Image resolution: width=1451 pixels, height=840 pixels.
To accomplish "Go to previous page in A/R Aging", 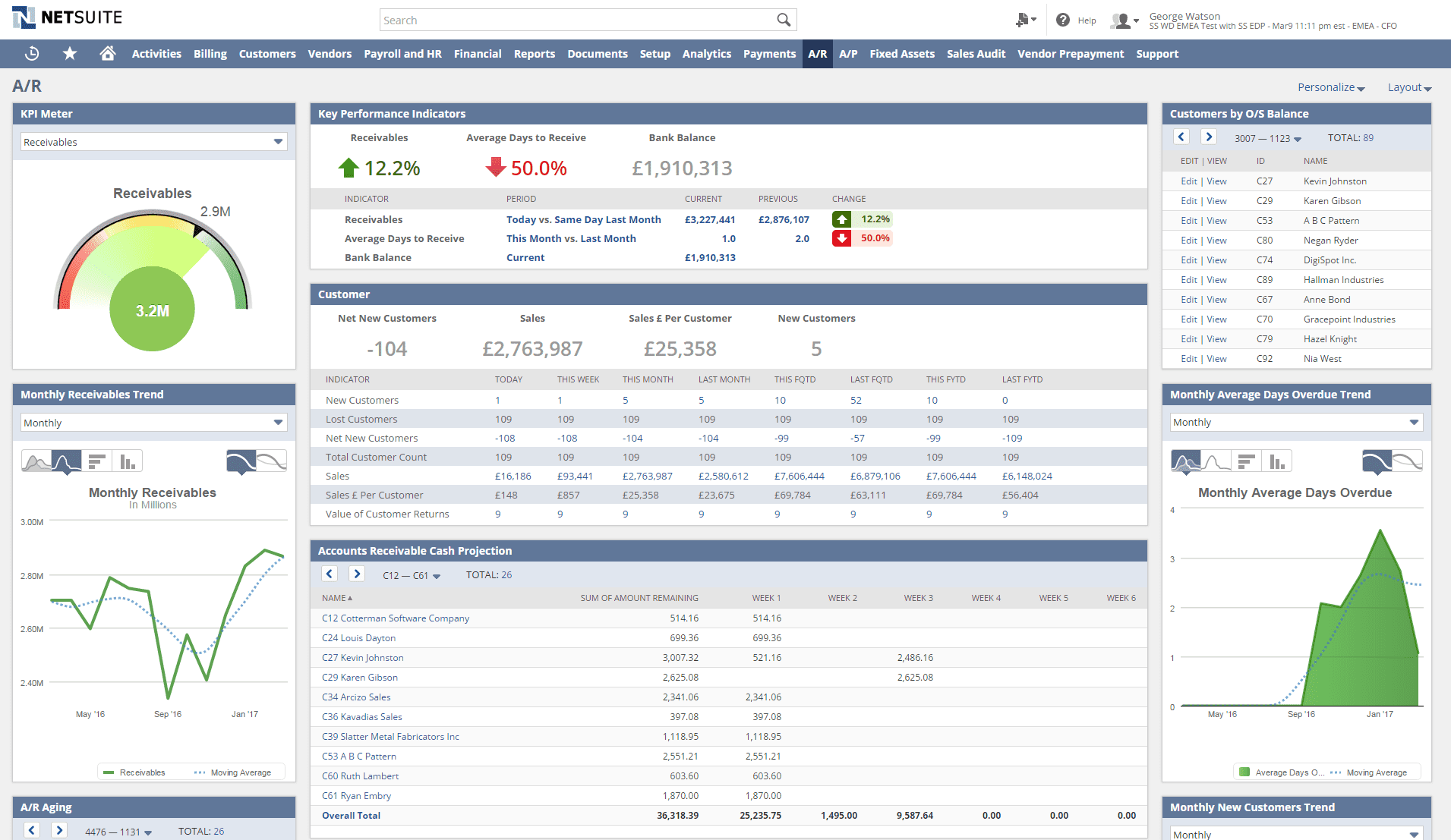I will point(32,830).
